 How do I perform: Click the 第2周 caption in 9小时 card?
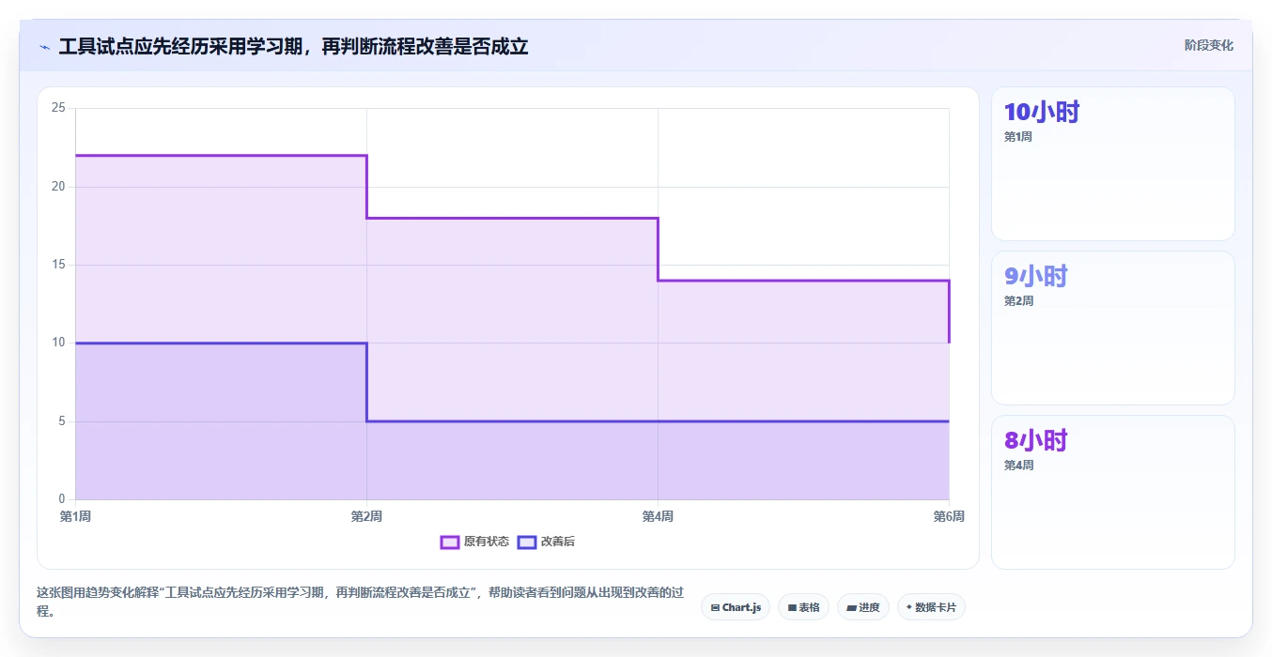[x=1018, y=301]
